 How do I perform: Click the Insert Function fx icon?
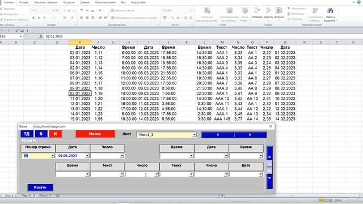(41, 36)
